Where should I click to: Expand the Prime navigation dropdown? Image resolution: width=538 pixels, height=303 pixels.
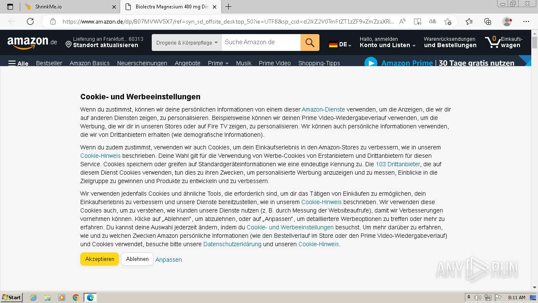pos(218,63)
